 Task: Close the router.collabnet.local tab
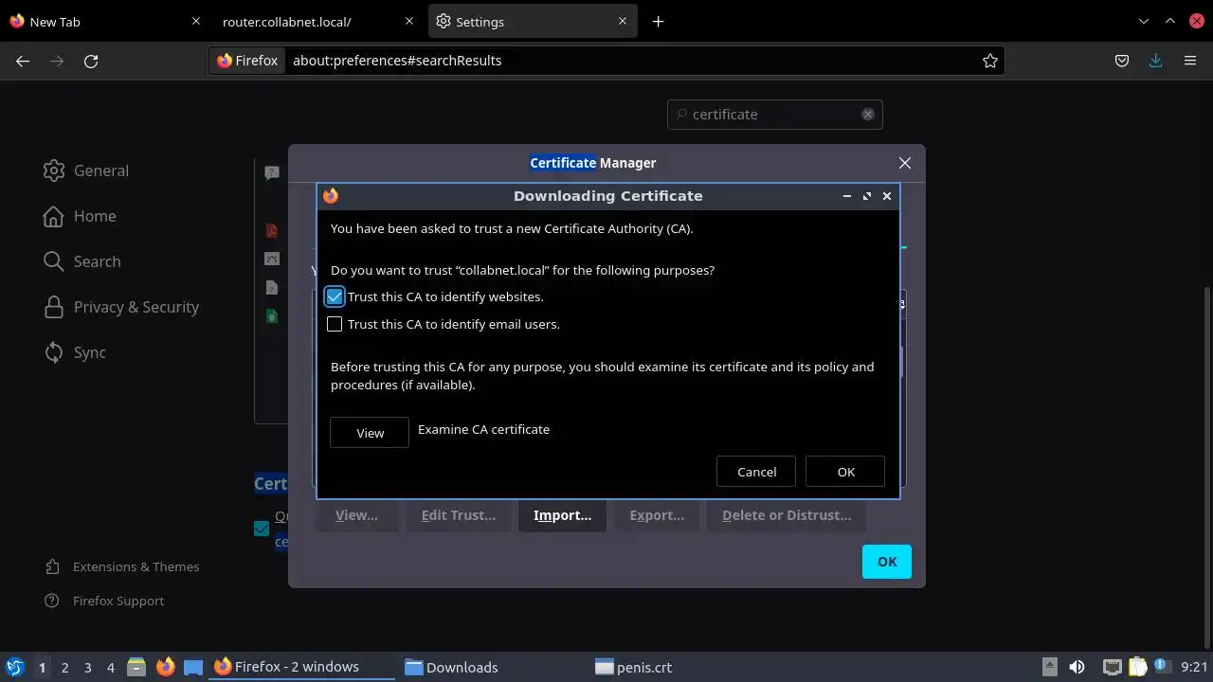click(409, 21)
